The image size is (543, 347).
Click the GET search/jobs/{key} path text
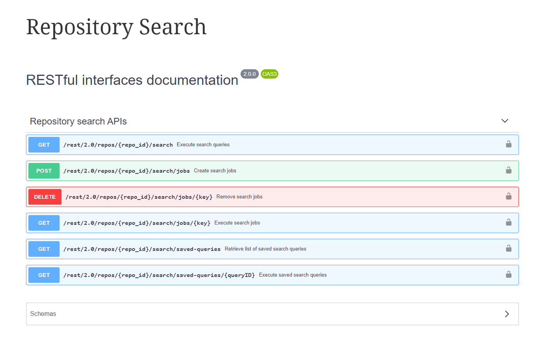click(137, 223)
